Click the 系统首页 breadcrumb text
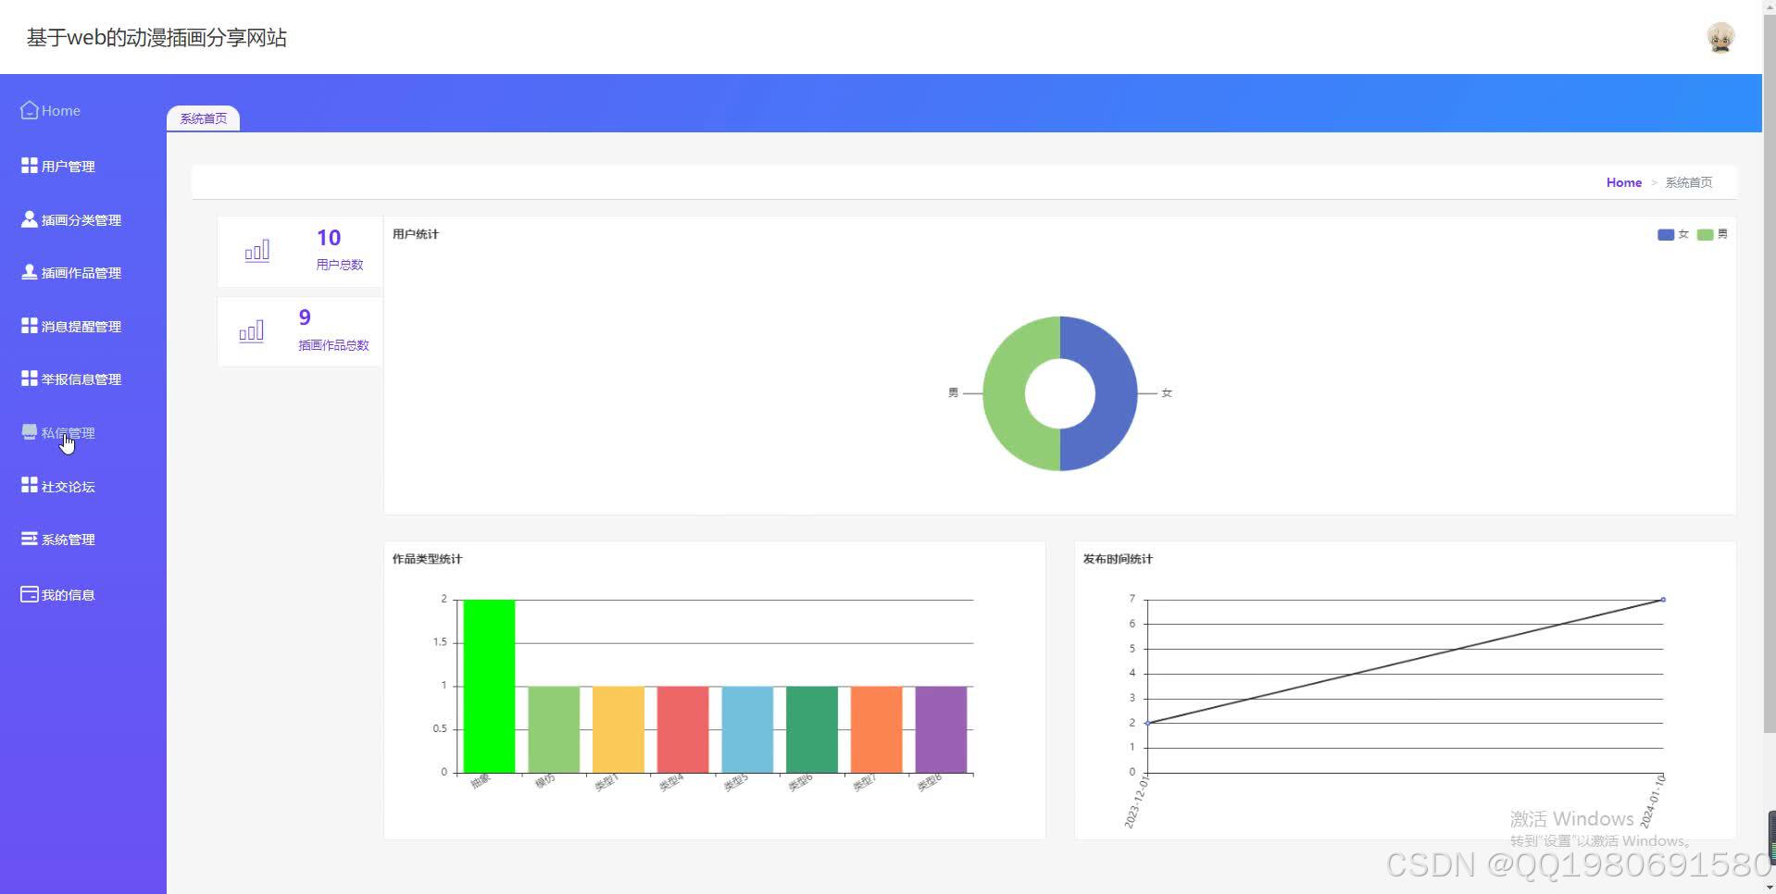 click(1688, 182)
